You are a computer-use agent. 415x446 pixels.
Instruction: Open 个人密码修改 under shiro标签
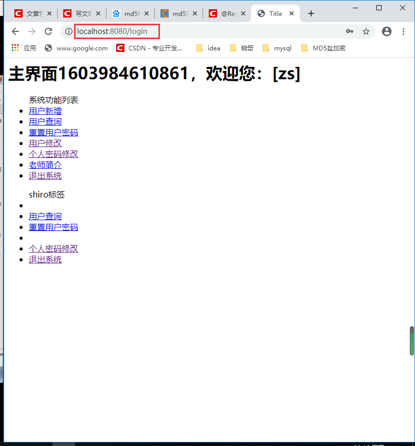[x=53, y=248]
